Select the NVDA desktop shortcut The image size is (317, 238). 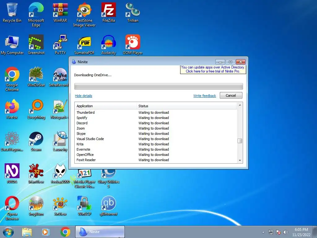(12, 174)
